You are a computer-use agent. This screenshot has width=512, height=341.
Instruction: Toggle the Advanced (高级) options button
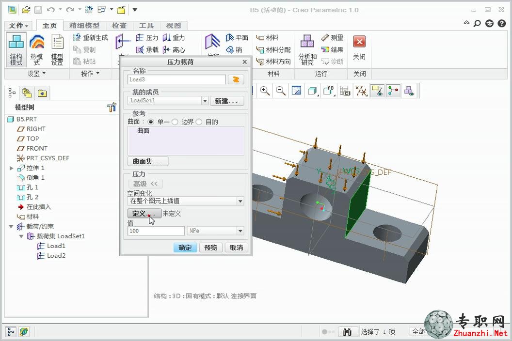click(x=145, y=184)
